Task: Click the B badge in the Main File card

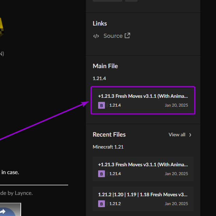Action: pos(102,105)
